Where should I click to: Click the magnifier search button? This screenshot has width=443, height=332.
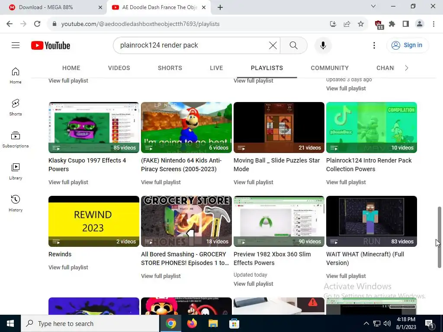[x=294, y=45]
